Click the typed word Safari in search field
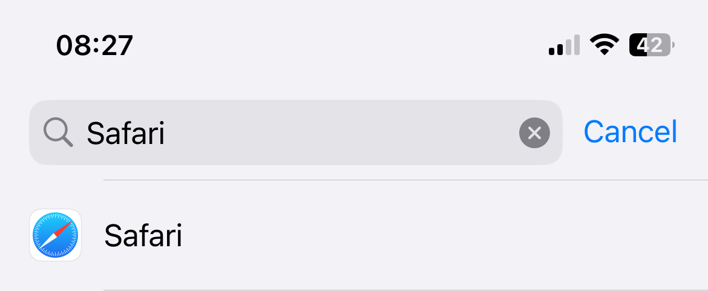 (x=125, y=132)
